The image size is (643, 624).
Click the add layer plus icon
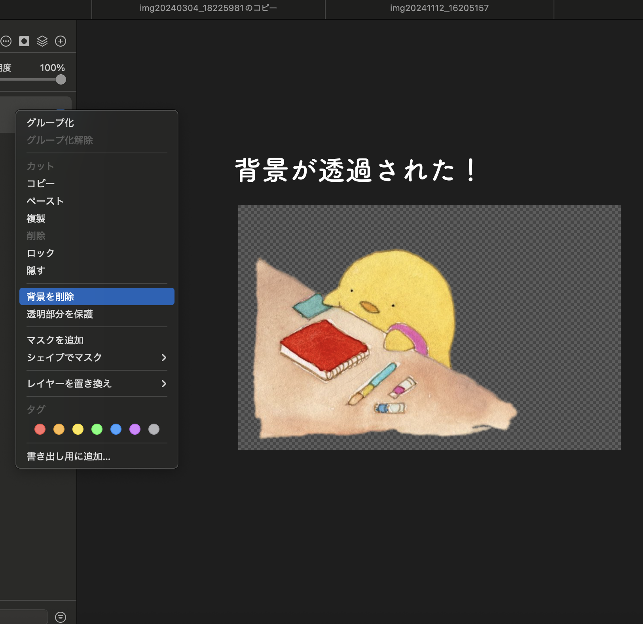[x=61, y=41]
